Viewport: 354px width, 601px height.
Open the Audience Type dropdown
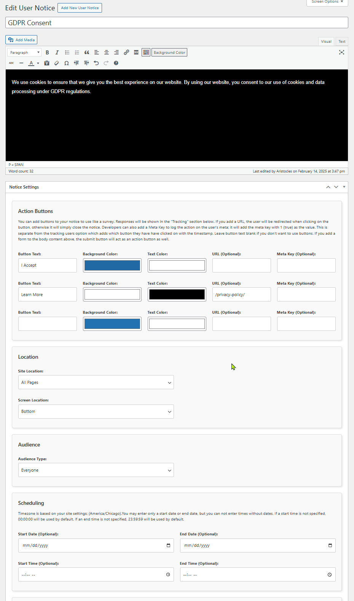tap(96, 470)
